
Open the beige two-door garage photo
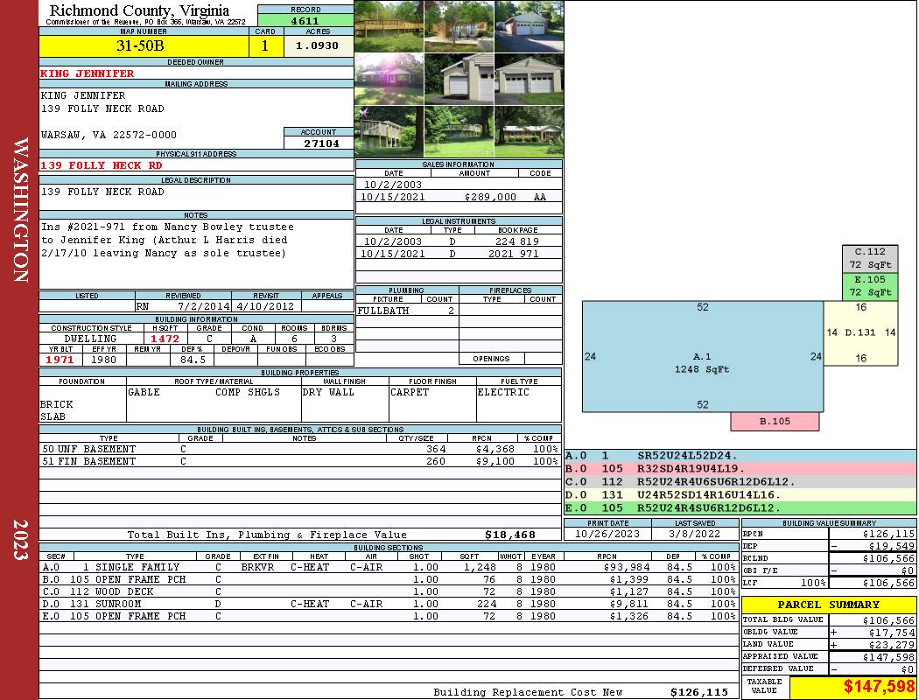point(529,79)
